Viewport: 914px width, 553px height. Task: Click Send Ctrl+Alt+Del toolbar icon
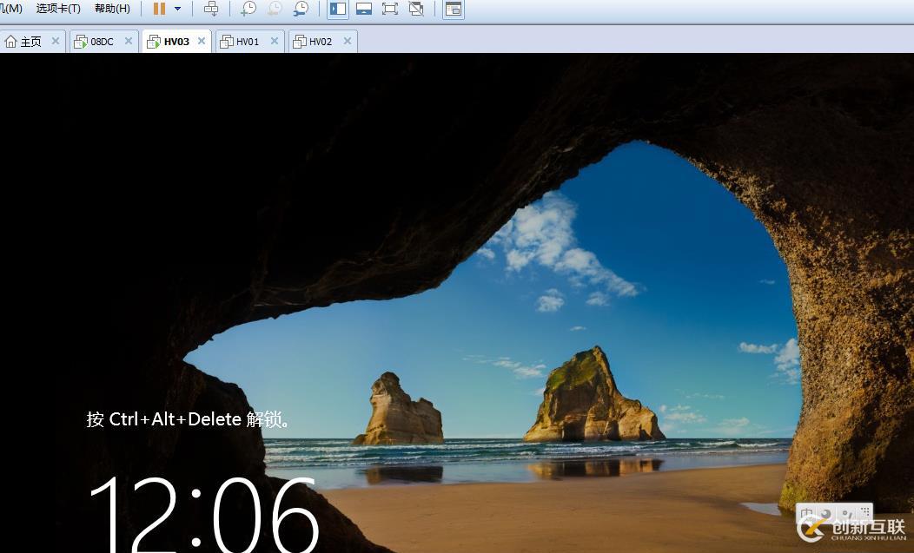coord(211,9)
